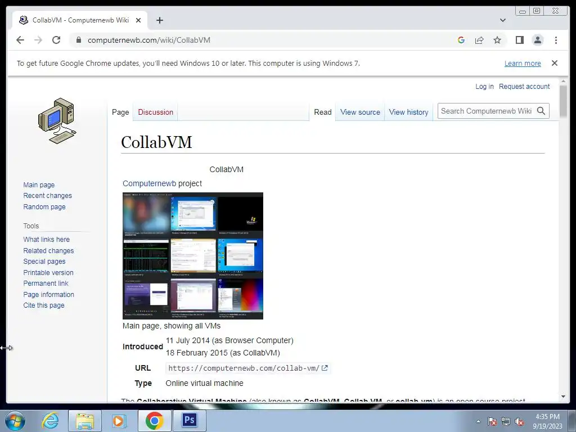Click the page scrollbar up arrow

click(564, 81)
